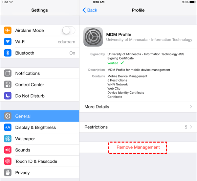The image size is (197, 181).
Task: Tap the Control Center icon
Action: click(8, 84)
